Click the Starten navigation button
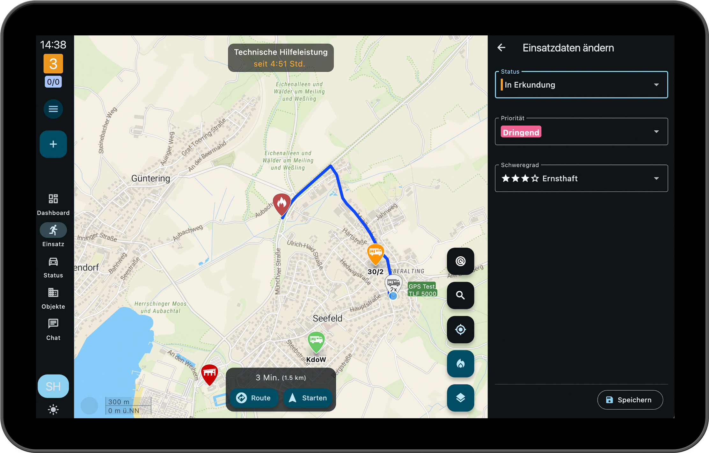 [x=308, y=398]
